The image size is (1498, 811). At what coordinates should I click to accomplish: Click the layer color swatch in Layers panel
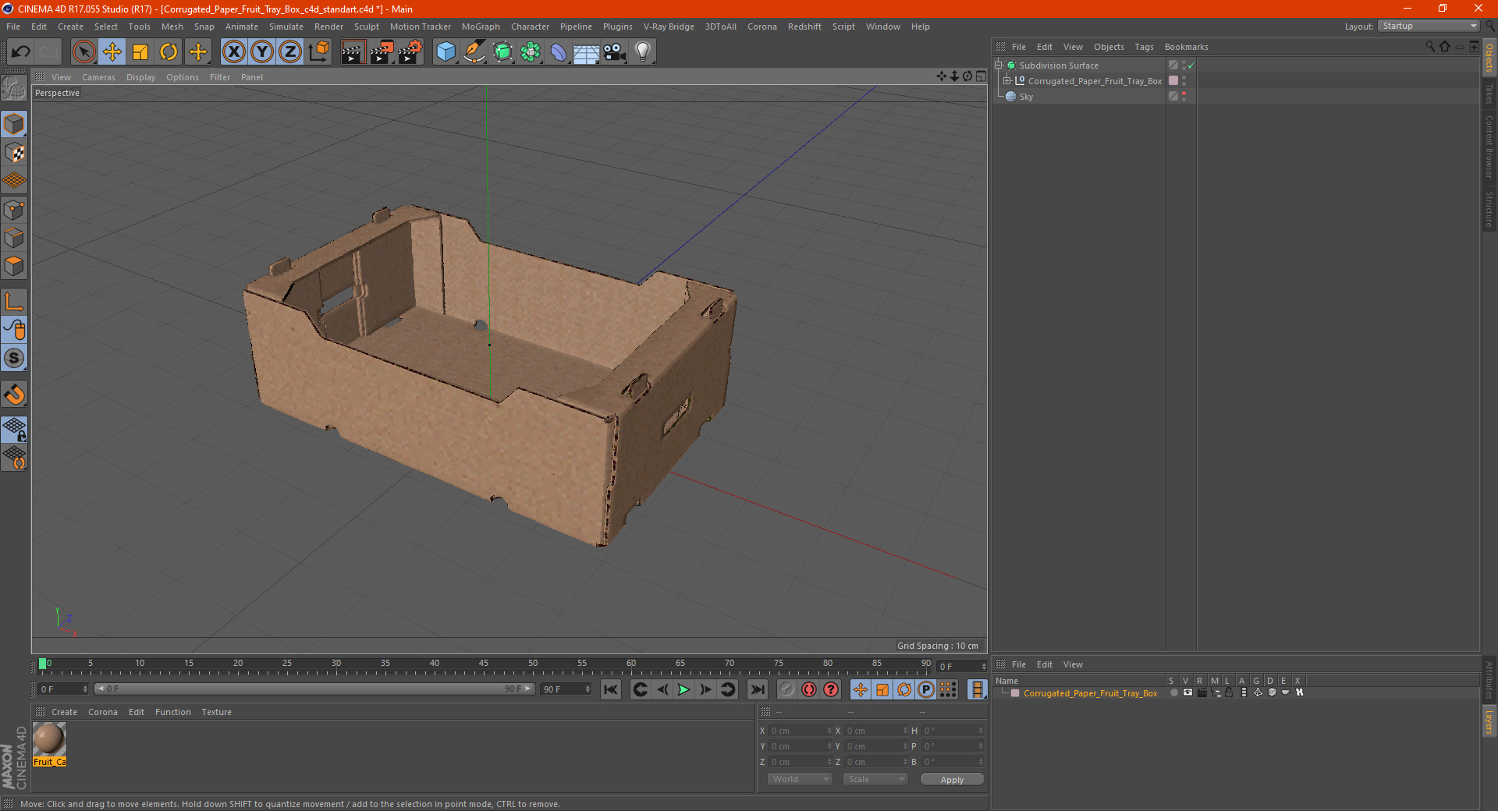coord(1015,692)
